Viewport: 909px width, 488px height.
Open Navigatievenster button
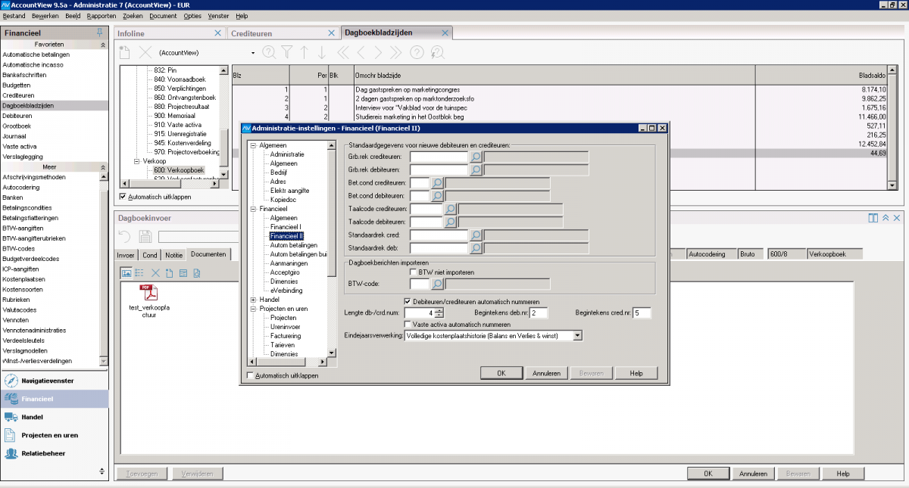55,381
